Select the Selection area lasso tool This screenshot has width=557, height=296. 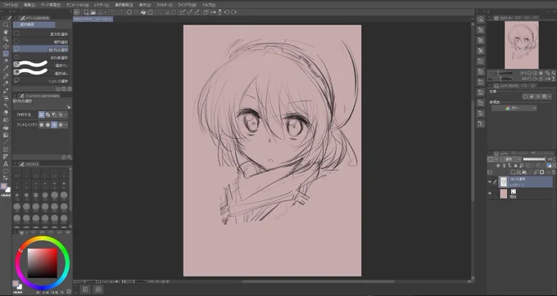tap(6, 54)
